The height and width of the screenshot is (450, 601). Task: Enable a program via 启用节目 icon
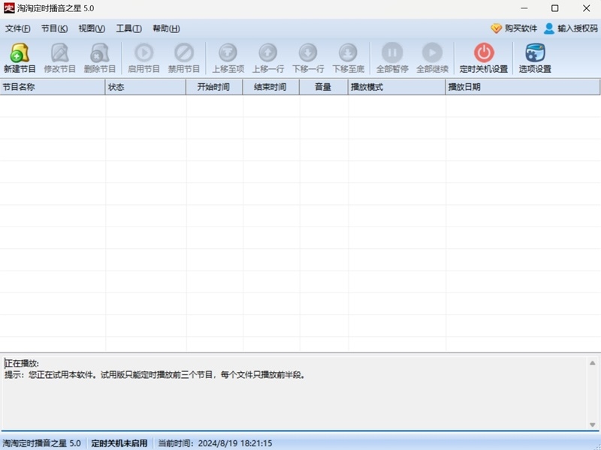pos(143,58)
